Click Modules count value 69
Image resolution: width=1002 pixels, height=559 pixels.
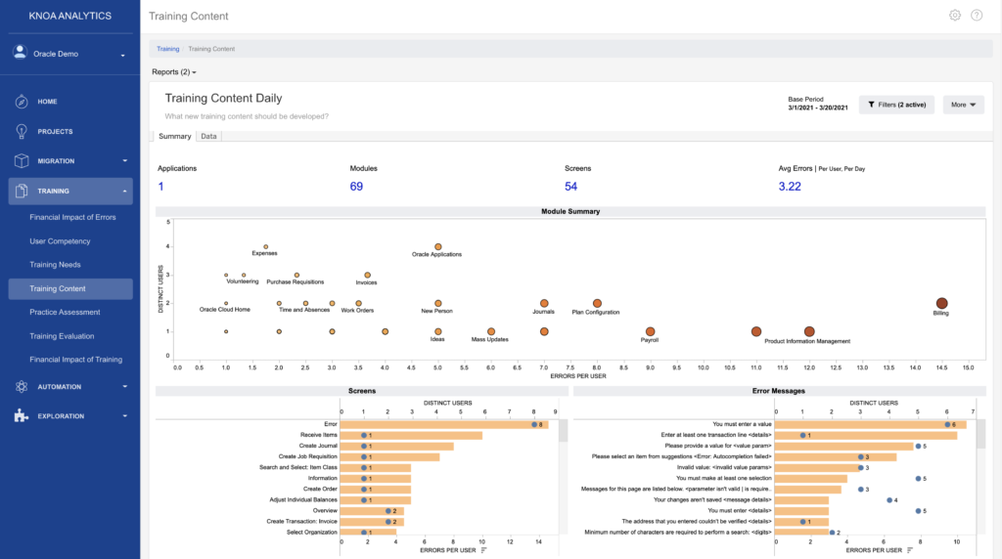coord(356,187)
